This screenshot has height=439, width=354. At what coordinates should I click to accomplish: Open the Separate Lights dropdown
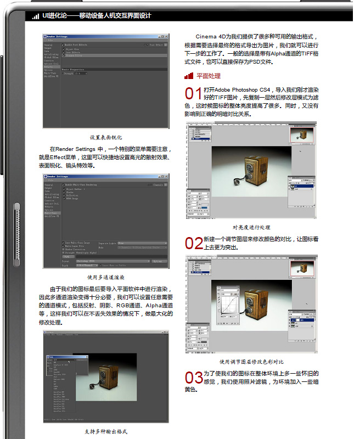142,243
